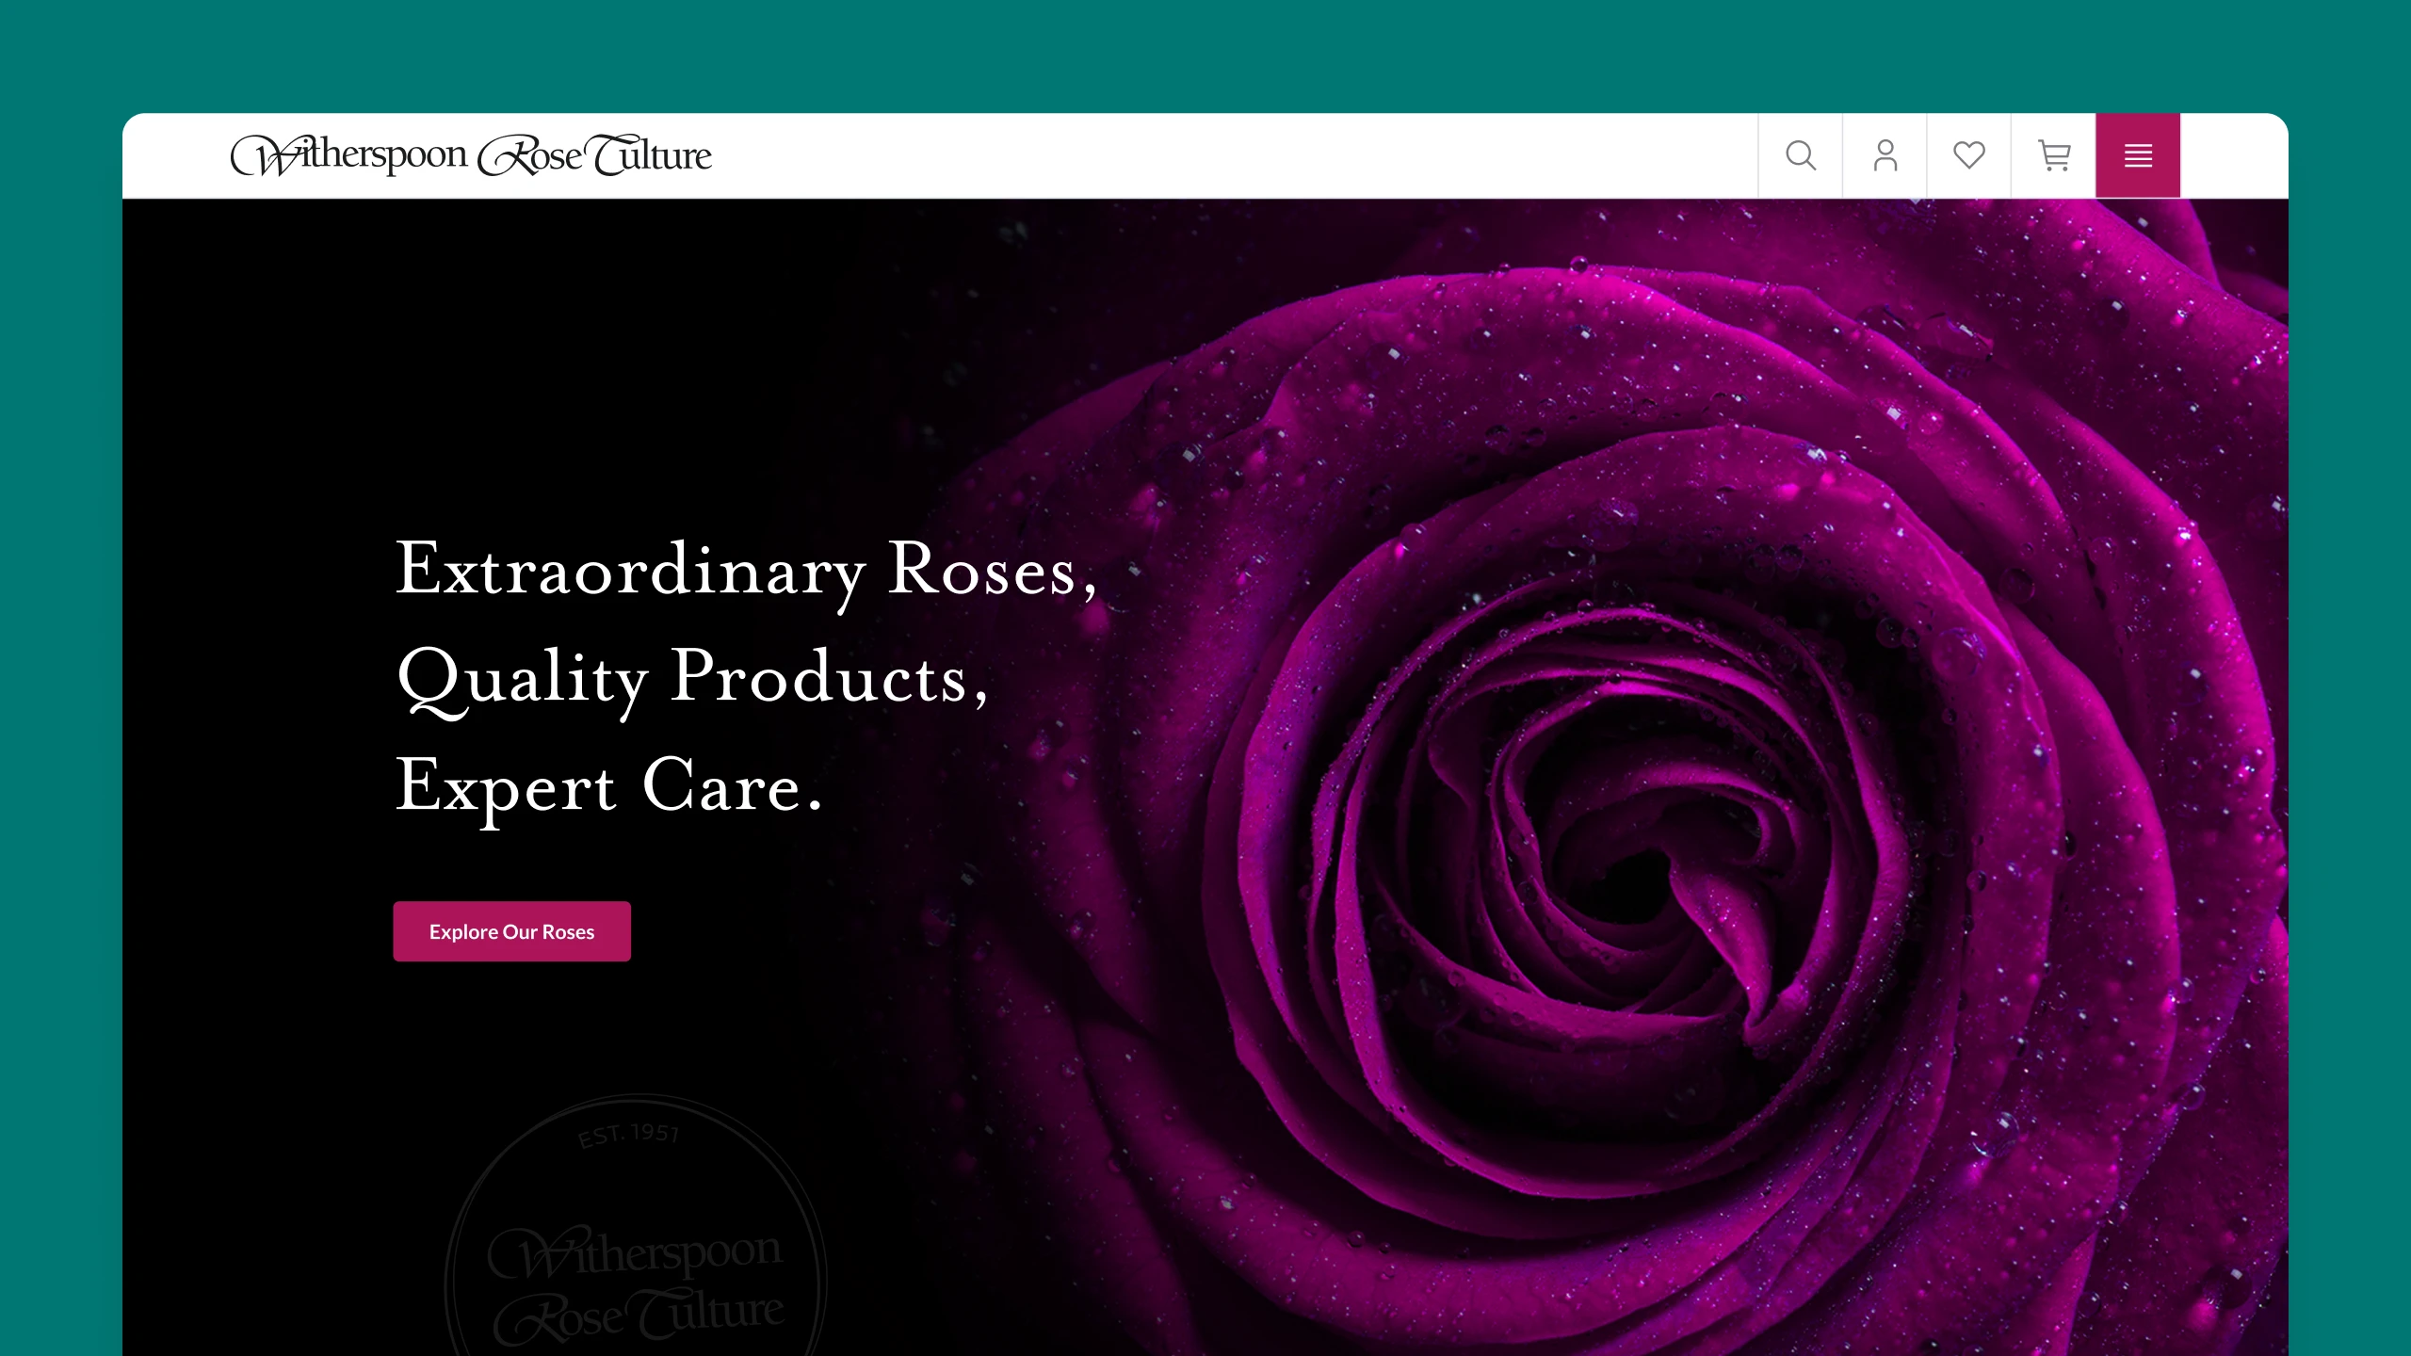This screenshot has height=1356, width=2411.
Task: Expand the magenta hamburger menu
Action: coord(2138,155)
